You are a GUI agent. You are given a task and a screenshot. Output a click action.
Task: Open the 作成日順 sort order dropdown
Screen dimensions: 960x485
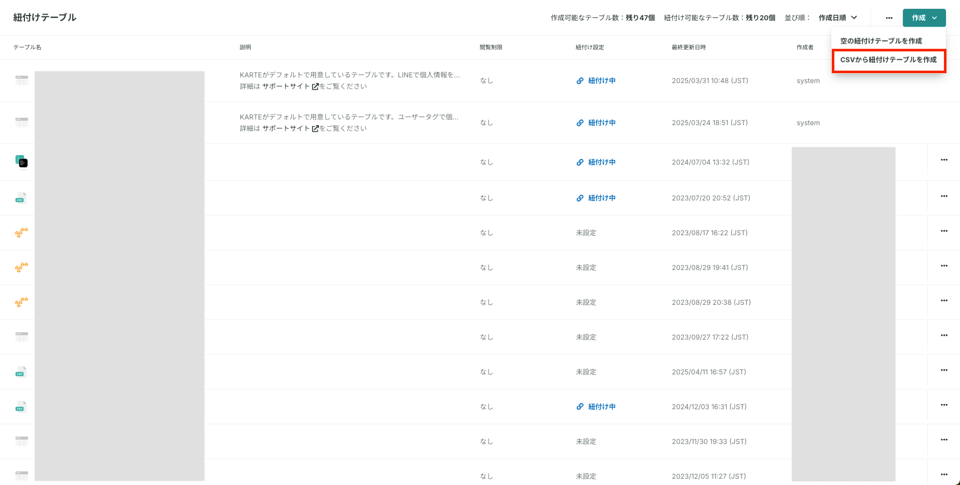[x=838, y=18]
